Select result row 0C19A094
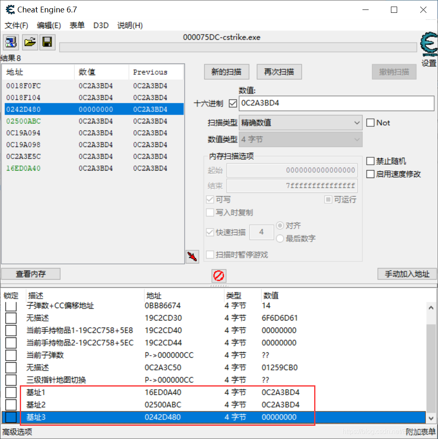The width and height of the screenshot is (438, 439). pyautogui.click(x=94, y=133)
